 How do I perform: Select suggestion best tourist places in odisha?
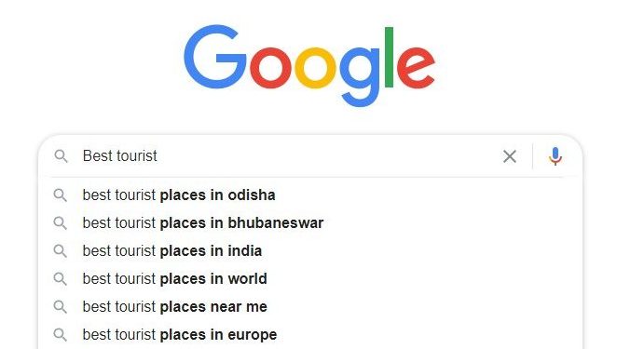tap(310, 195)
